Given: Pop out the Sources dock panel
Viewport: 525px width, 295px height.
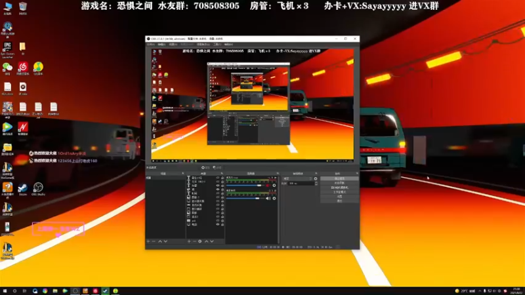Looking at the screenshot, I should coord(222,174).
